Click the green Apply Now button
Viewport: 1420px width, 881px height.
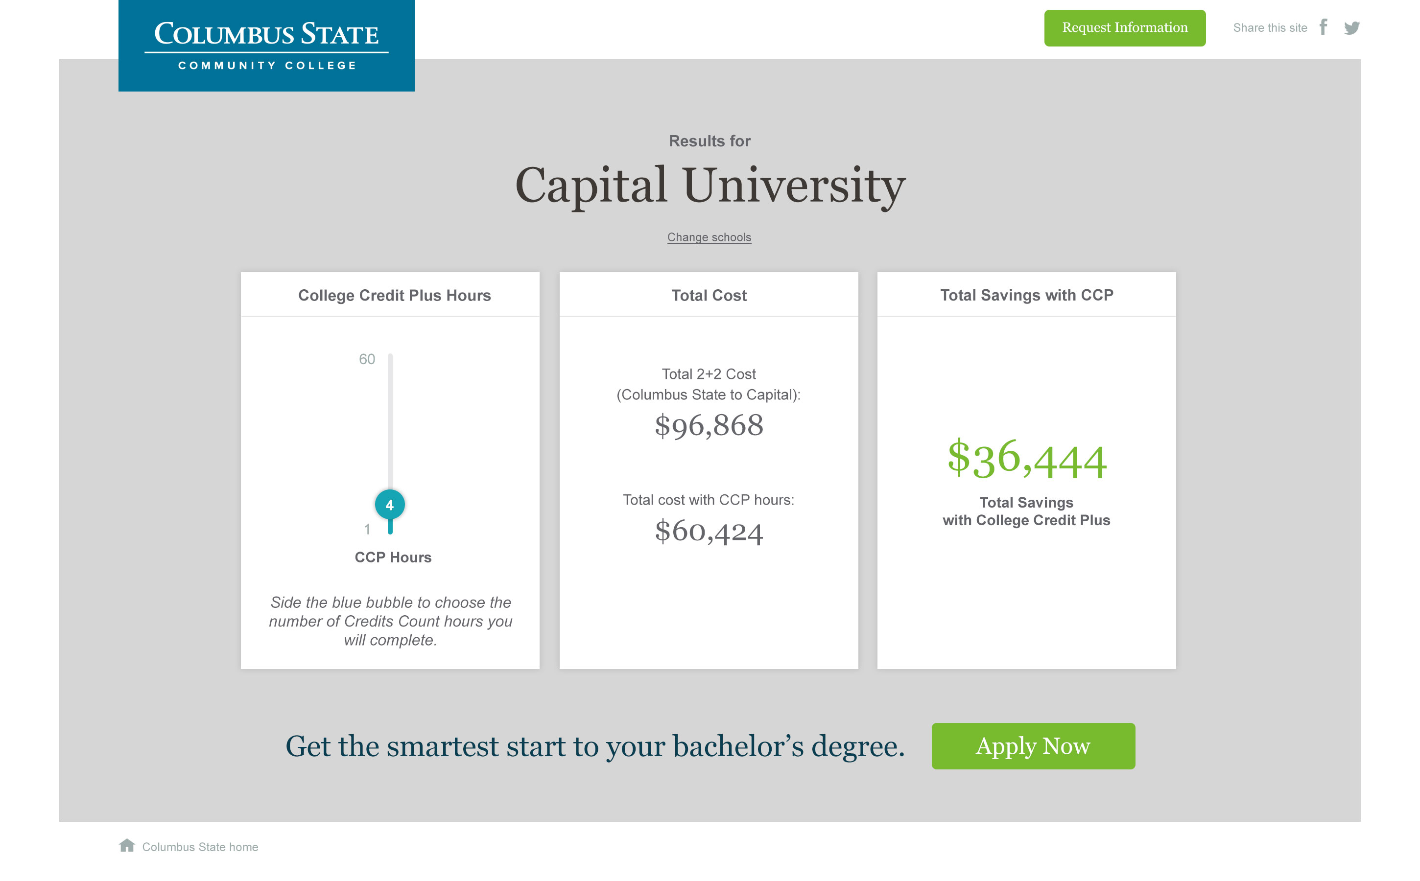[1032, 746]
